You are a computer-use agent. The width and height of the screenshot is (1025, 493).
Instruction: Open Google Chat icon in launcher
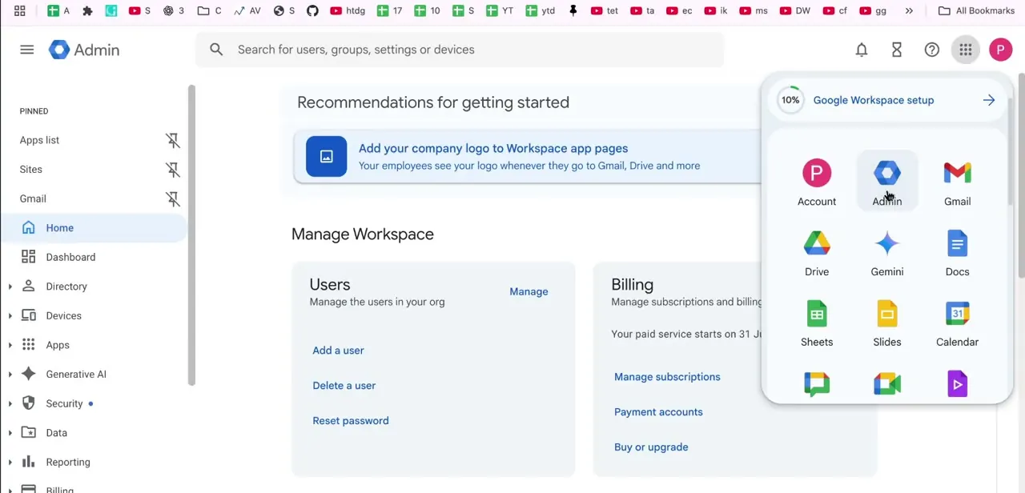click(817, 384)
